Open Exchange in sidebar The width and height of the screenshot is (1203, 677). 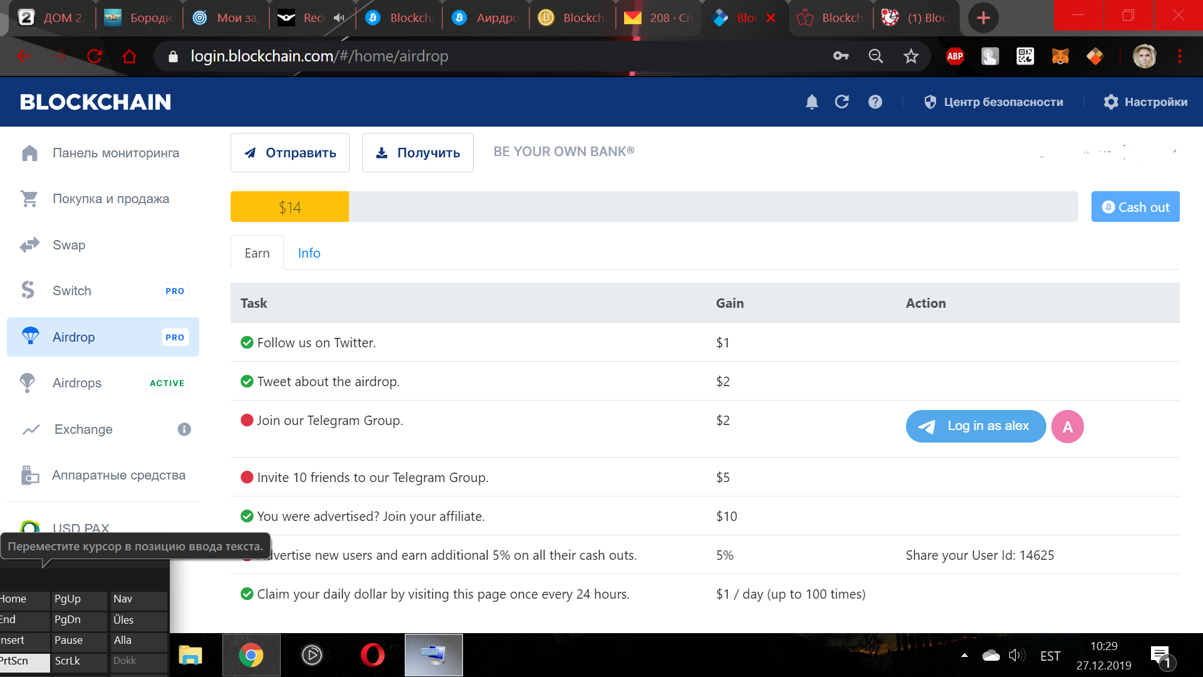click(x=103, y=429)
